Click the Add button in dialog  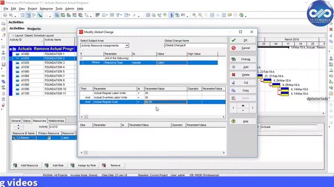coord(243,67)
